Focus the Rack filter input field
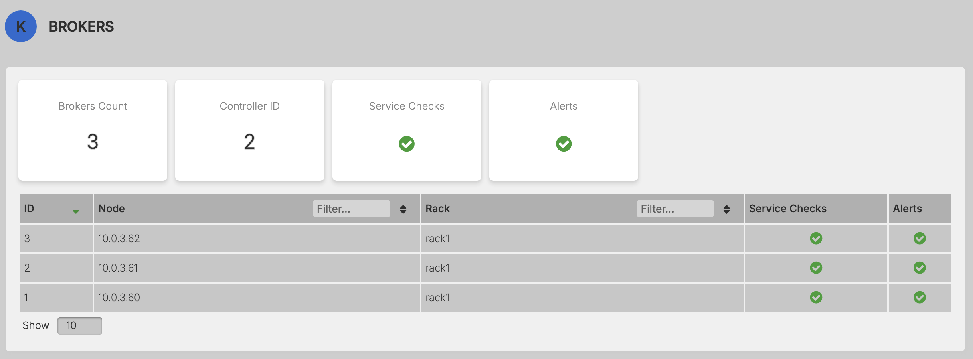This screenshot has width=973, height=359. [674, 209]
